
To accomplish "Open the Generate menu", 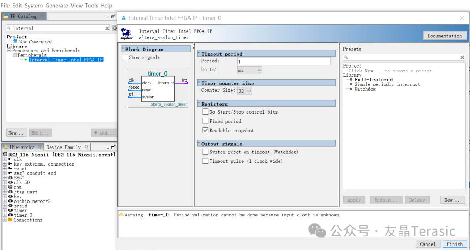I will pyautogui.click(x=57, y=6).
